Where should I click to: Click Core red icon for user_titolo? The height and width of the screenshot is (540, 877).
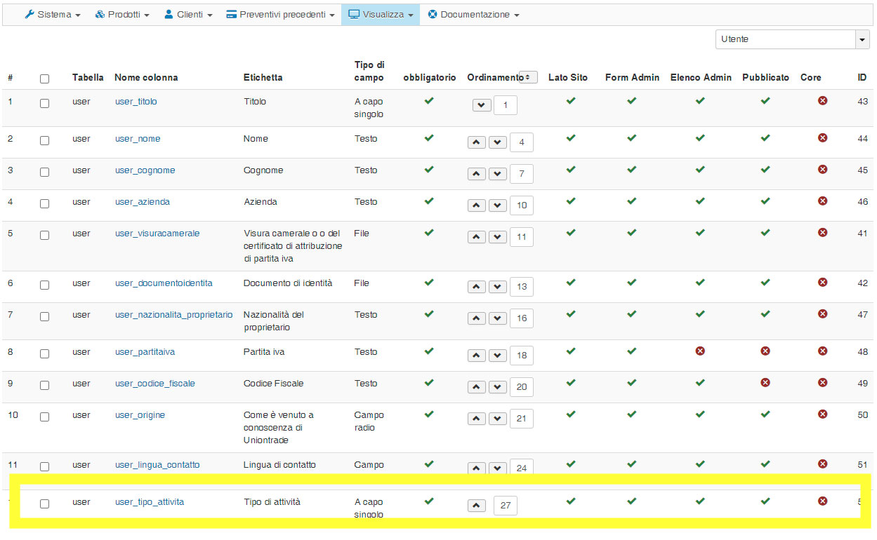(822, 100)
